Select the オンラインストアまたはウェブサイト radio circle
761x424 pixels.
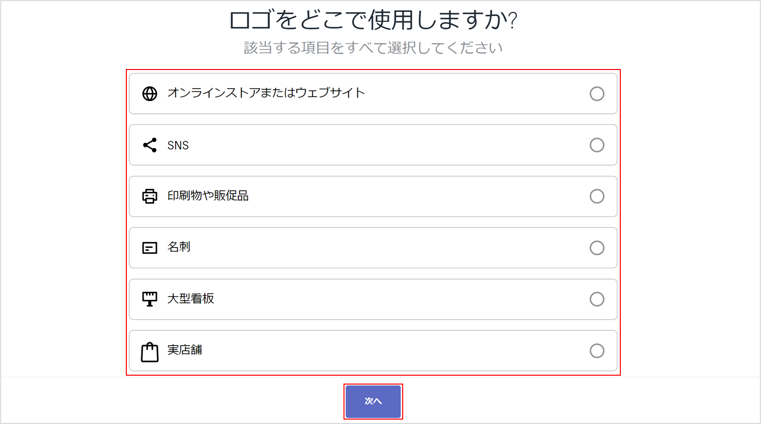click(x=597, y=94)
